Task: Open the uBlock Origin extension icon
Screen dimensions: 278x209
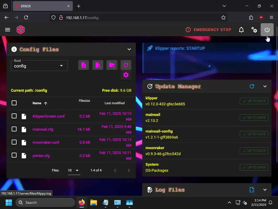Action: [261, 17]
